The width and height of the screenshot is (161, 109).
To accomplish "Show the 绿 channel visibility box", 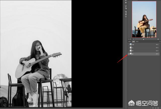I will [129, 51].
